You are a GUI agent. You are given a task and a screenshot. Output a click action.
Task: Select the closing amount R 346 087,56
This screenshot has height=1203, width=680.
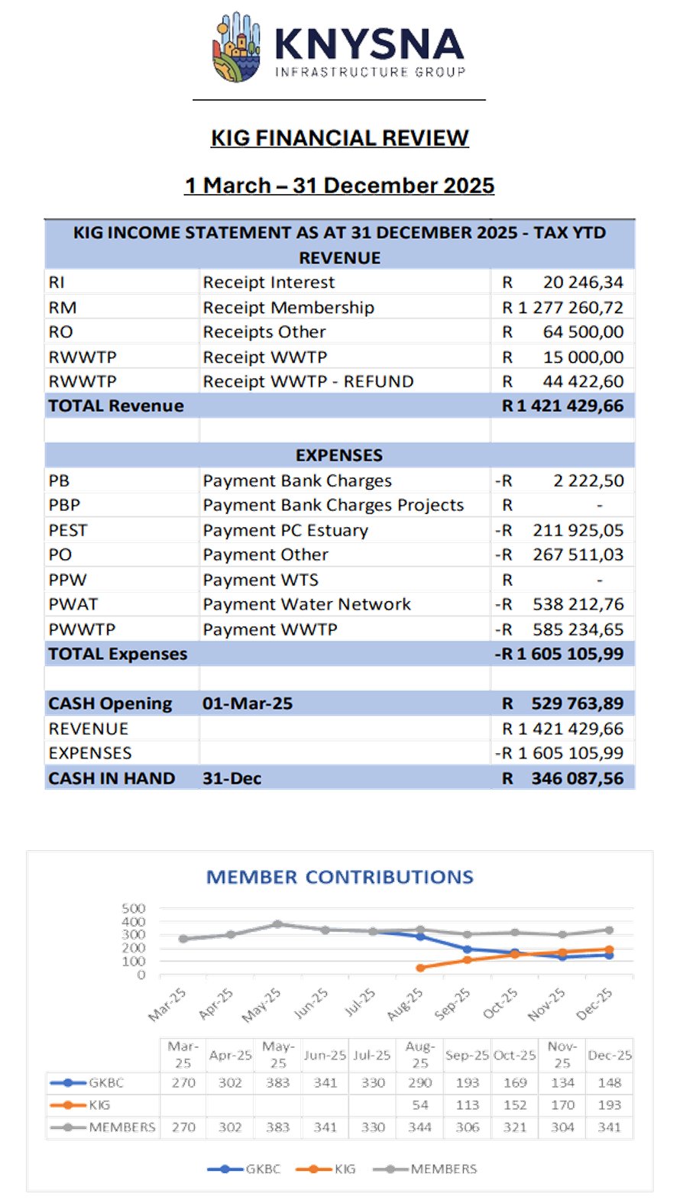(562, 778)
